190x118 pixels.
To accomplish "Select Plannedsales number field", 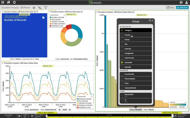I will click(136, 79).
